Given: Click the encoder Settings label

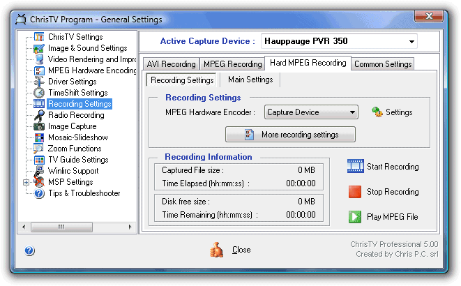Looking at the screenshot, I should point(399,112).
